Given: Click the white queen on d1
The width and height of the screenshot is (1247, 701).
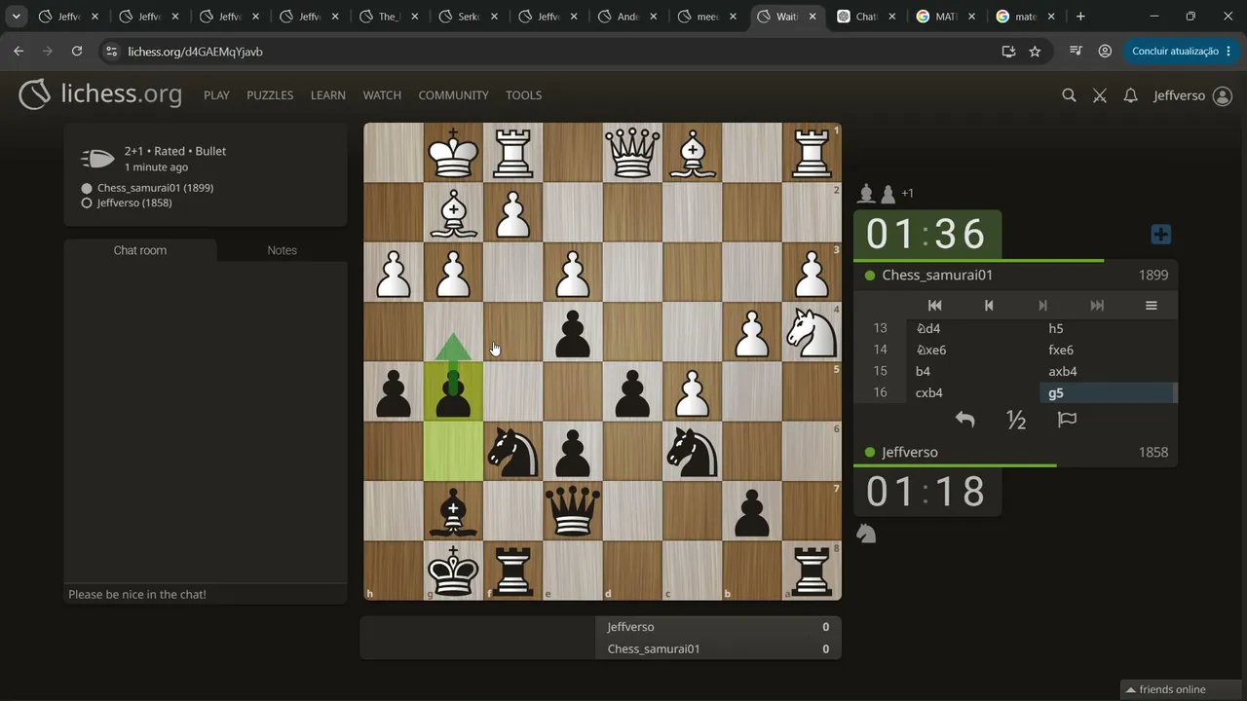Looking at the screenshot, I should coord(632,153).
